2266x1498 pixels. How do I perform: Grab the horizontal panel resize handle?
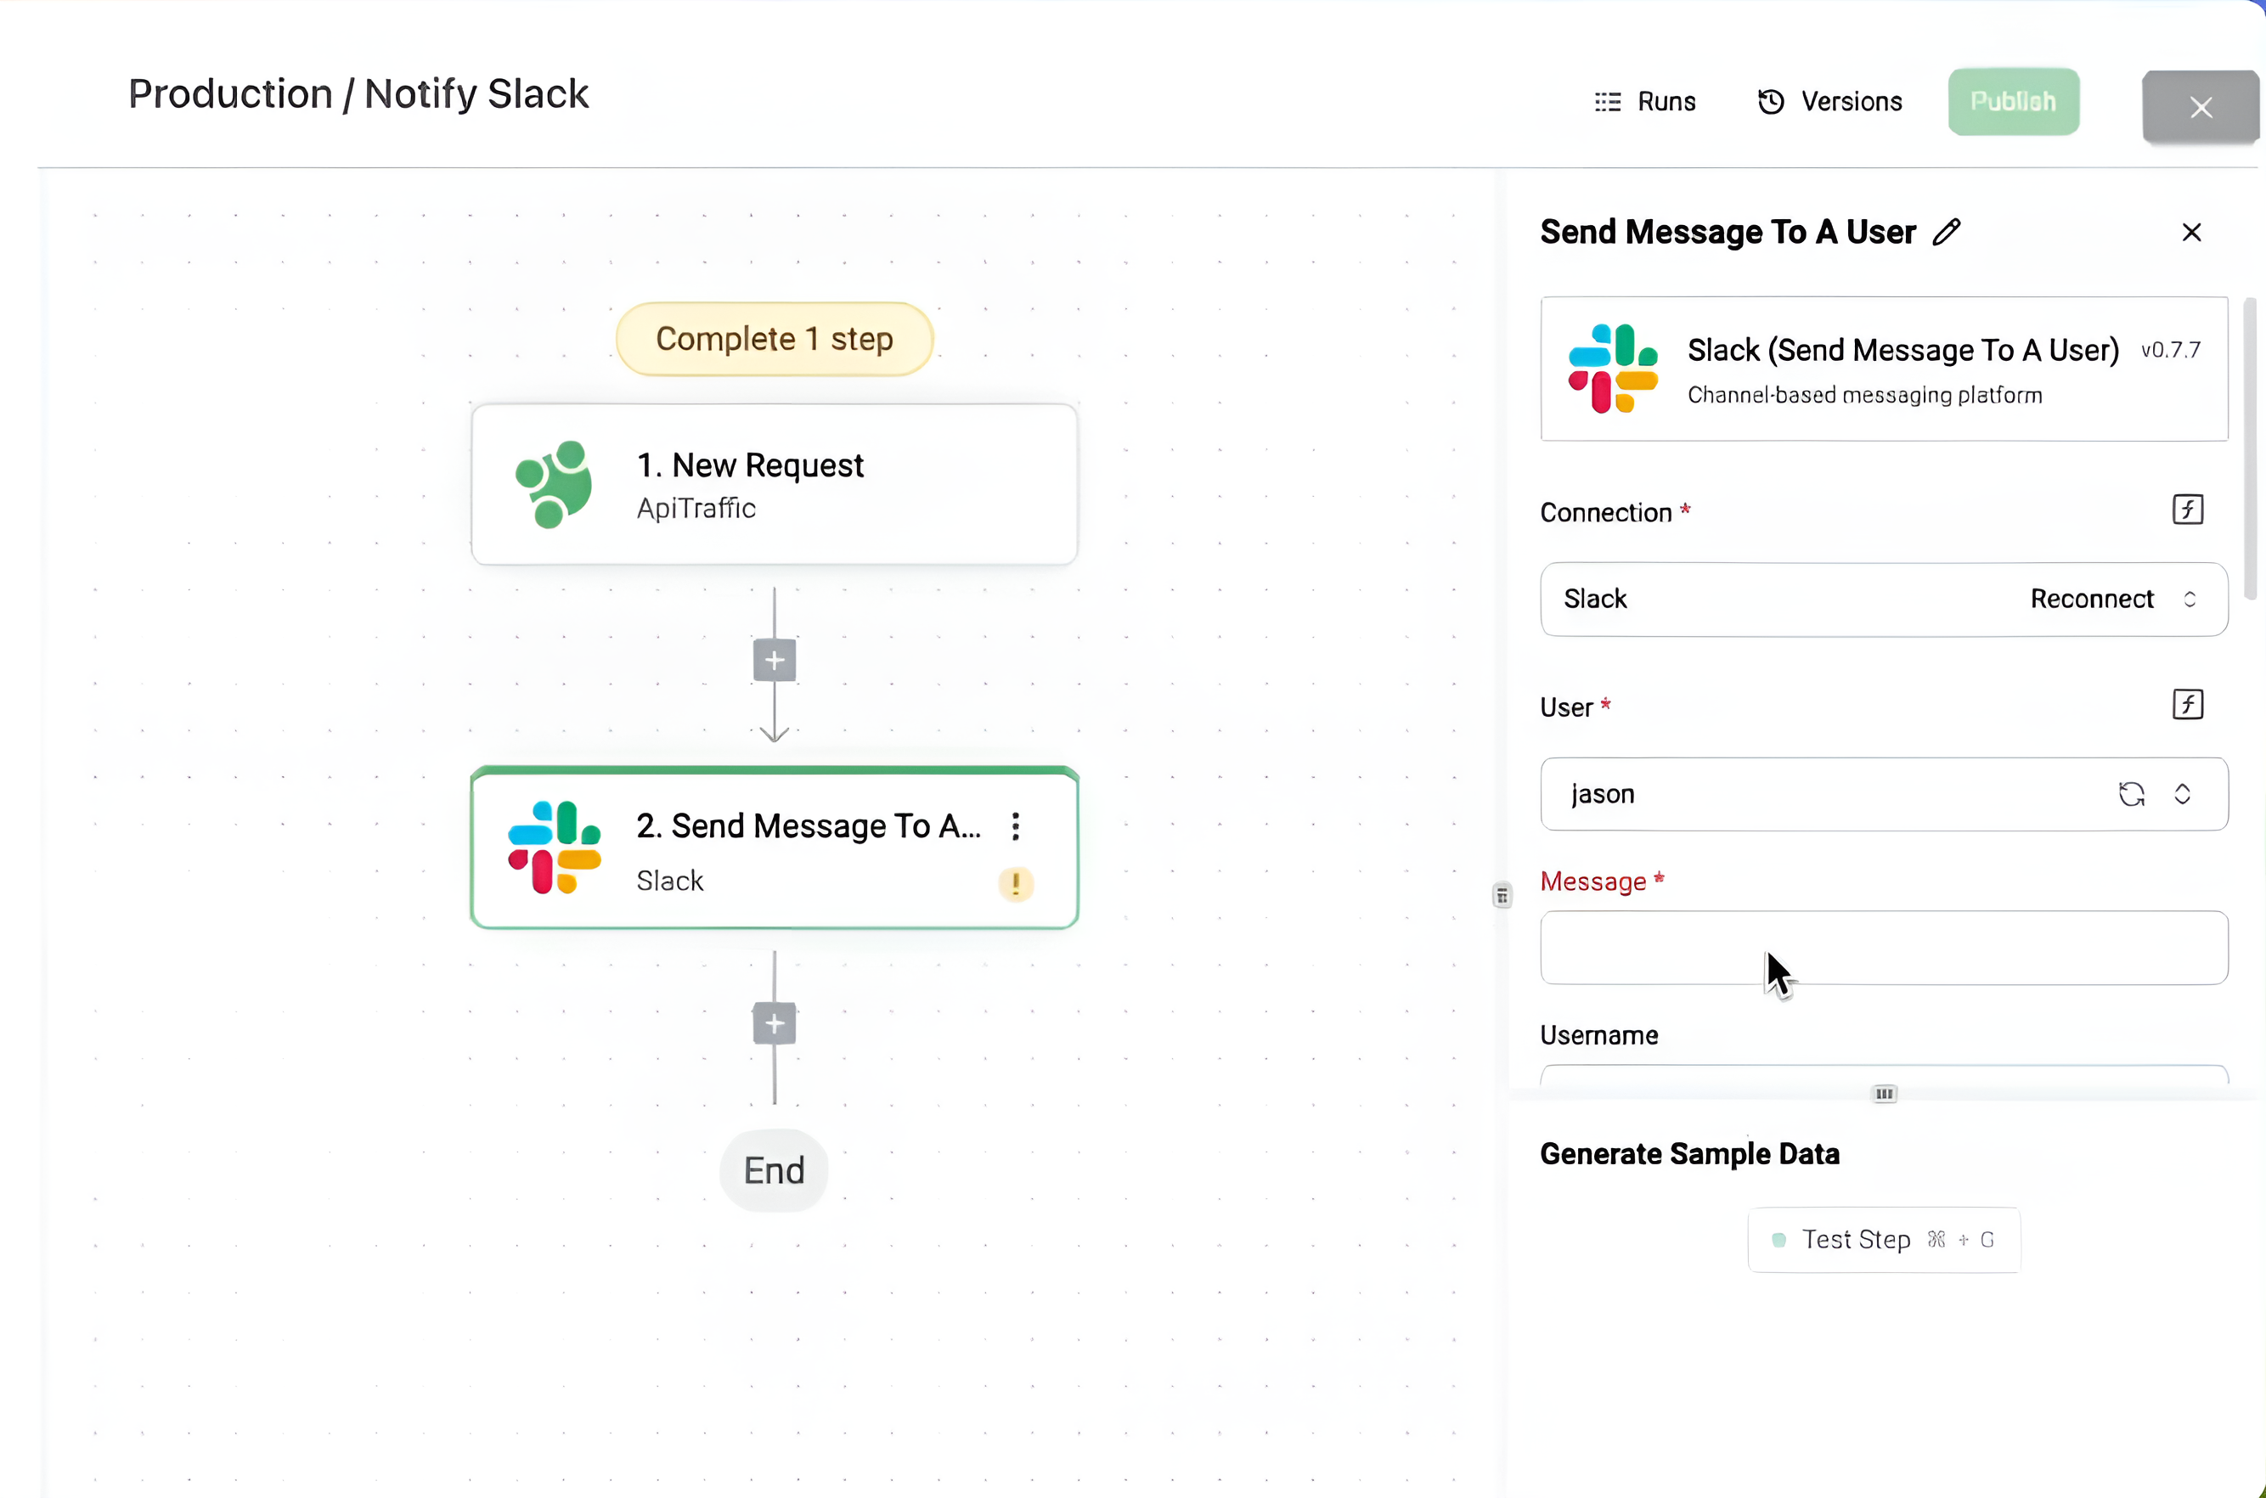(1884, 1094)
